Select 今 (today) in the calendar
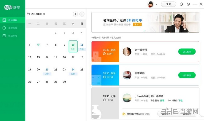The width and height of the screenshot is (204, 121). tap(38, 45)
